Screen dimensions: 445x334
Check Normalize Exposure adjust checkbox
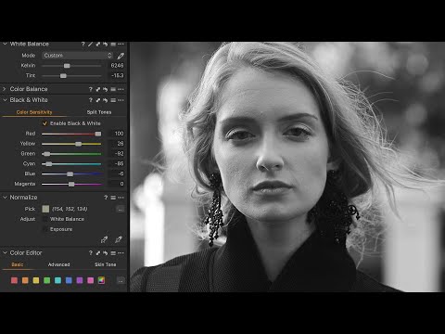pos(45,229)
